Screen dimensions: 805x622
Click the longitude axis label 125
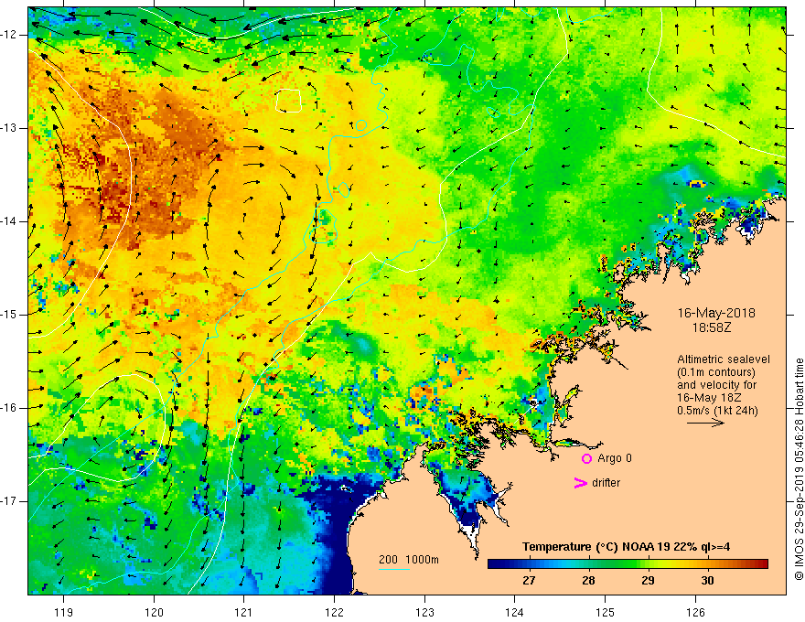click(606, 612)
